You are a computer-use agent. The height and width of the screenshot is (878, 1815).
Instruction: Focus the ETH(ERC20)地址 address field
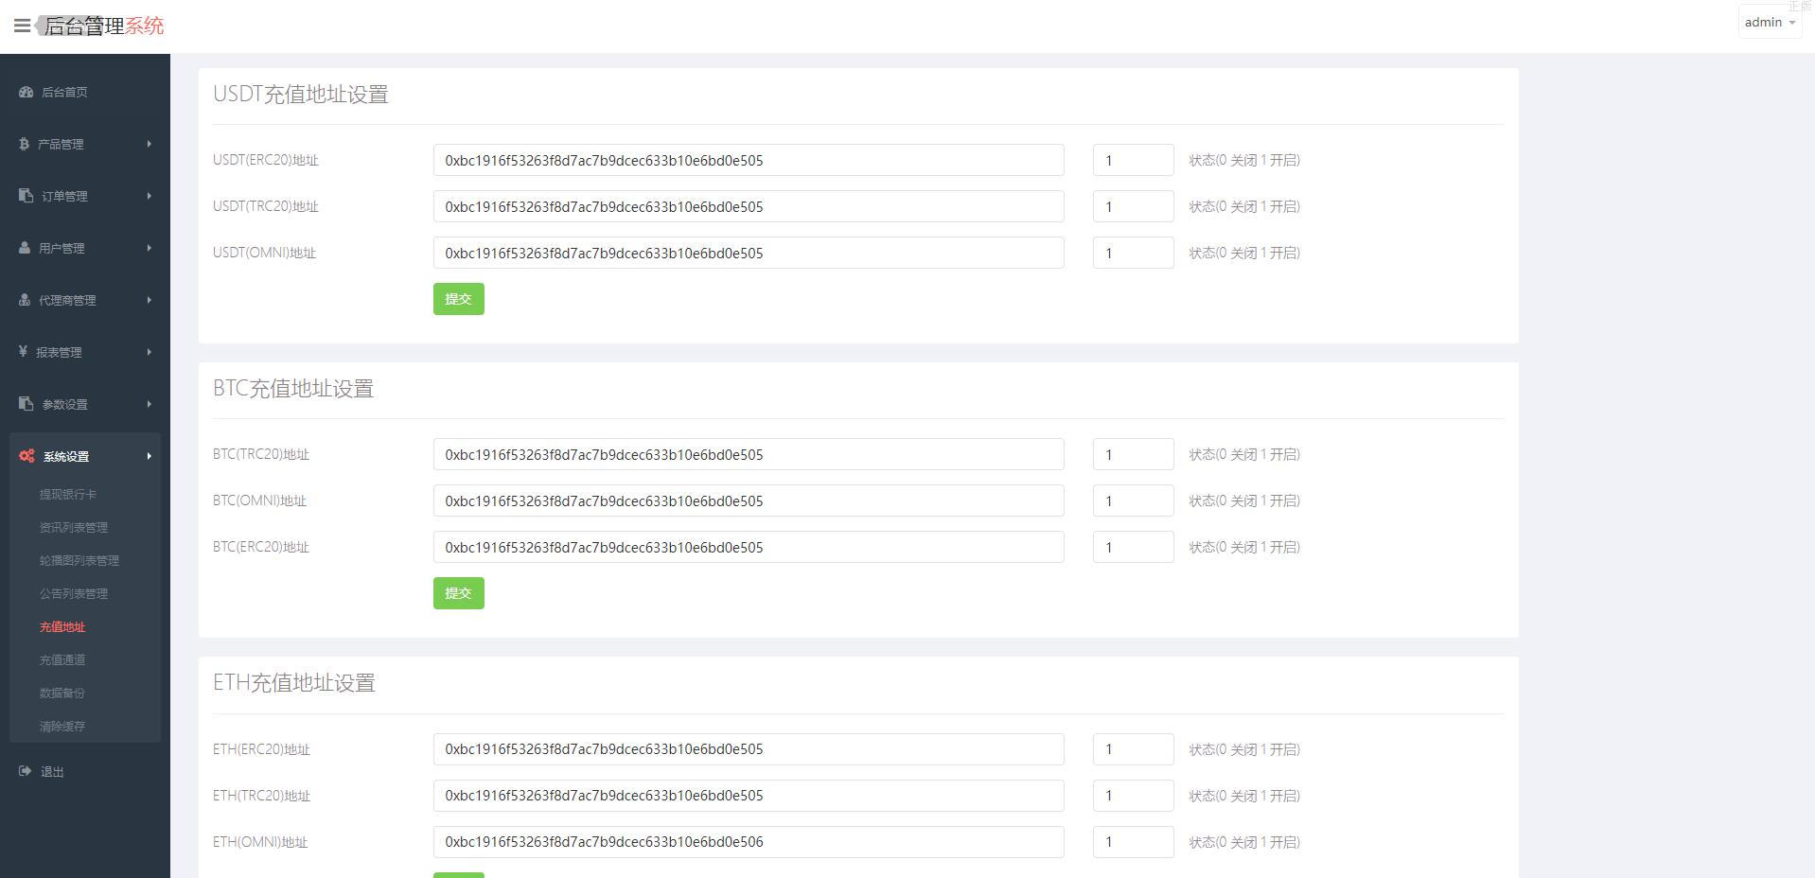coord(749,749)
